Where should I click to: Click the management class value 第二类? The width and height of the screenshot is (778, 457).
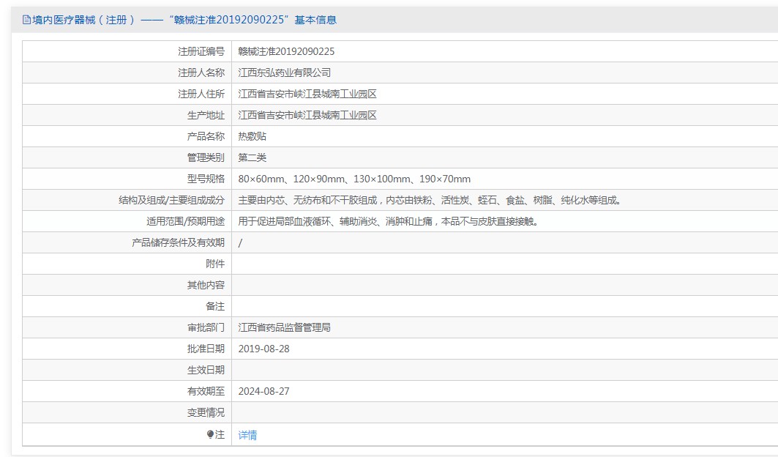pyautogui.click(x=252, y=158)
